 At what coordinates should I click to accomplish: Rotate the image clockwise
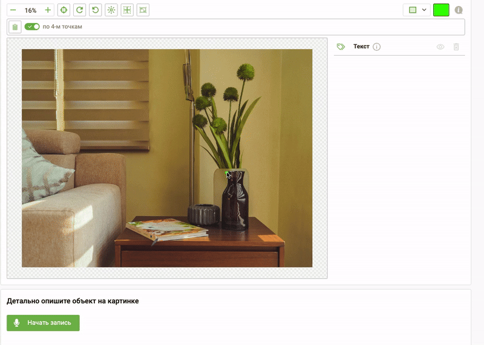(x=80, y=10)
